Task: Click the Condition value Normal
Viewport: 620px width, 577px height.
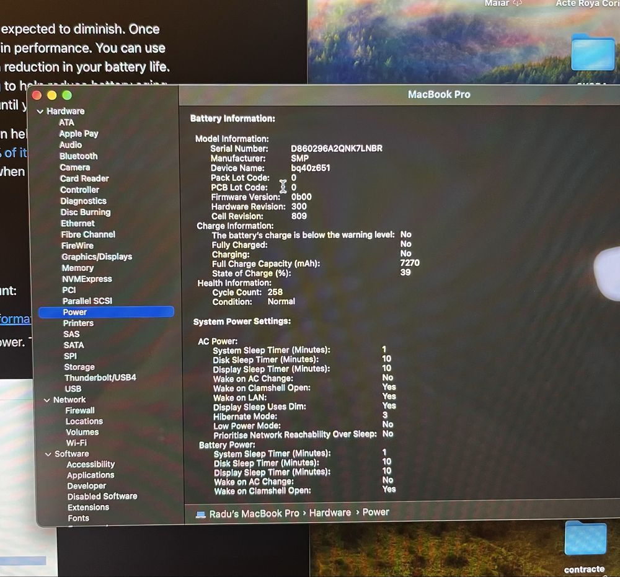Action: (281, 302)
